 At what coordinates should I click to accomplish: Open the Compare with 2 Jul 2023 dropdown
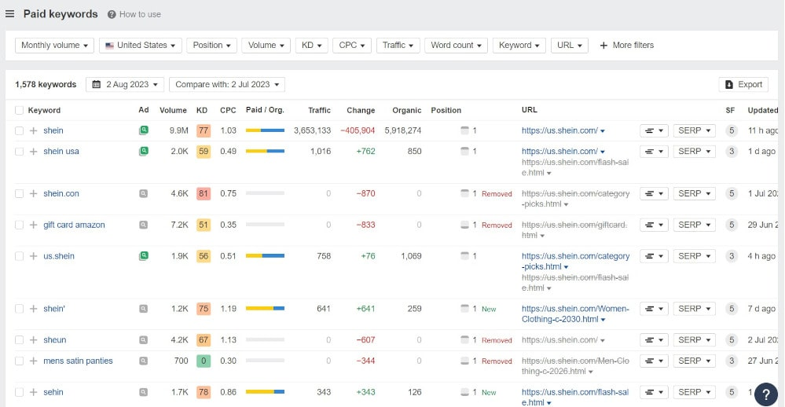click(x=227, y=85)
